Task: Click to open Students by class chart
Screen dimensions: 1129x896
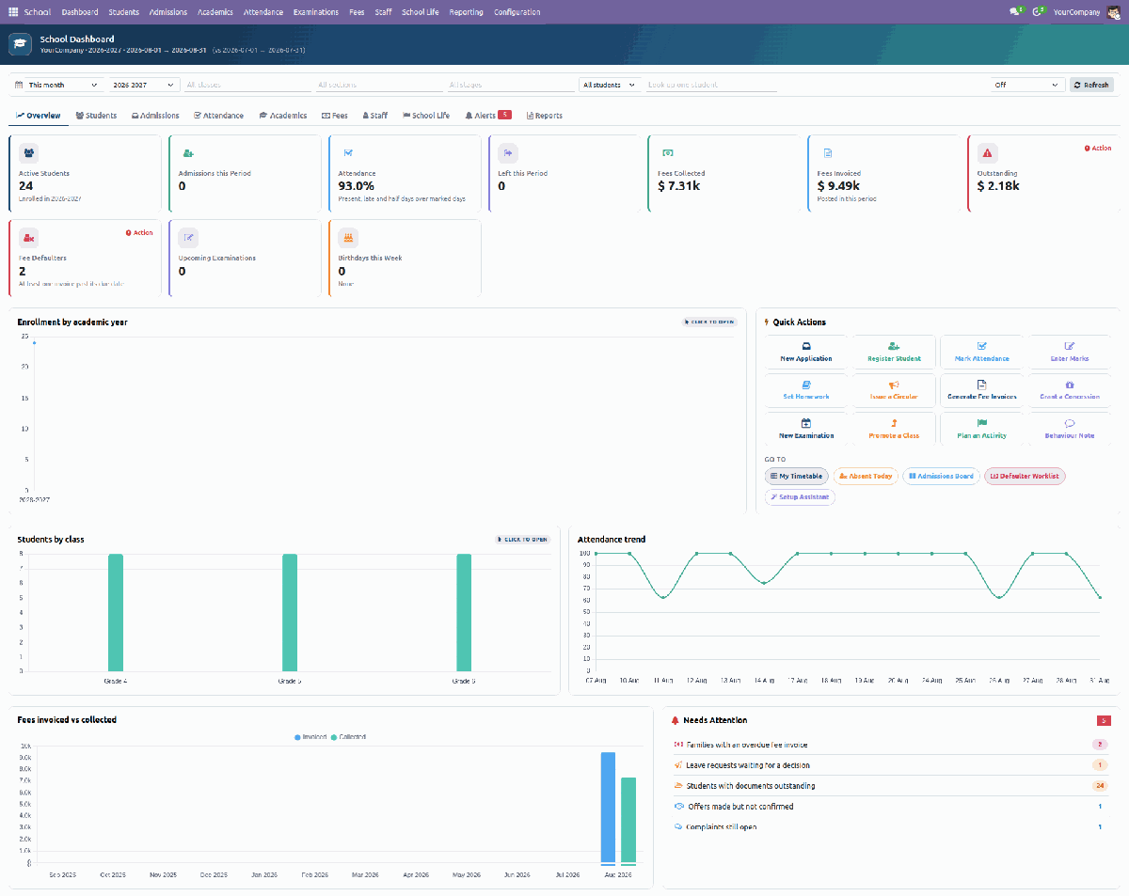Action: pyautogui.click(x=522, y=540)
